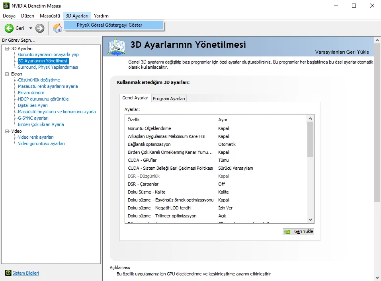Select 3D Ayarlarının Yönetilmesi tree item
The height and width of the screenshot is (281, 381).
pos(43,61)
